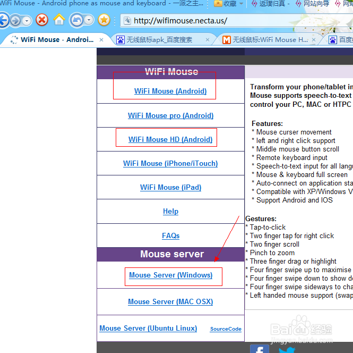Expand the 收藏 bookmark dropdown arrow
The height and width of the screenshot is (353, 353).
tap(241, 4)
